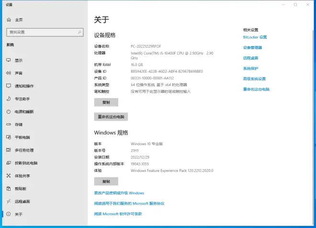Click OS build 19043.1055
This screenshot has width=316, height=228.
pyautogui.click(x=140, y=164)
